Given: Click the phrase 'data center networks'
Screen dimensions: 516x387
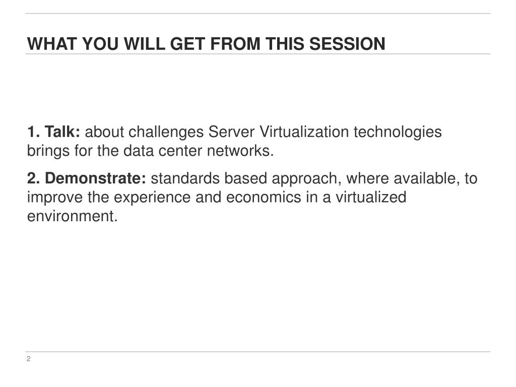Looking at the screenshot, I should 199,151.
